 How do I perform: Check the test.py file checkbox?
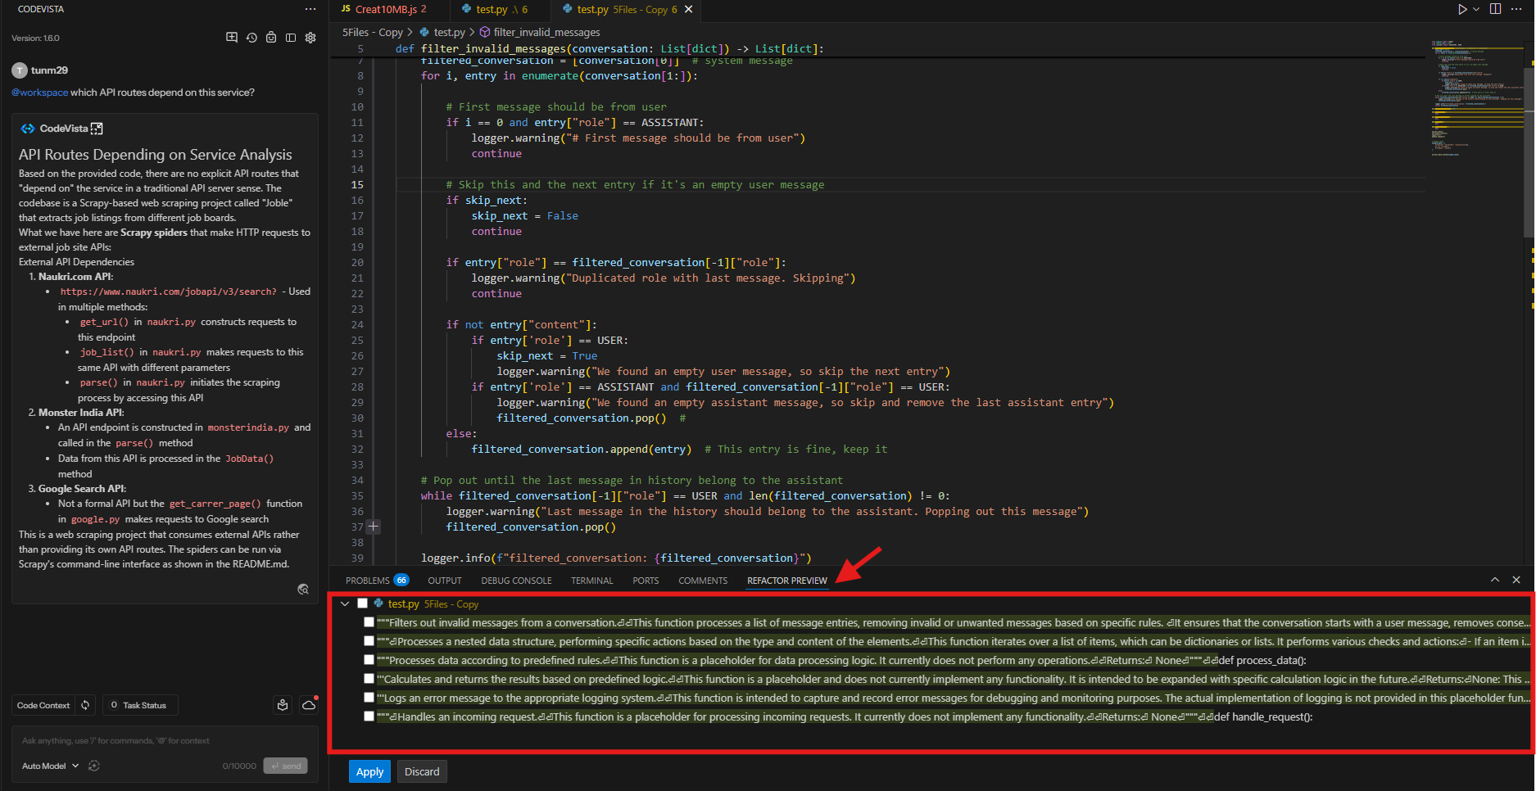[x=363, y=603]
